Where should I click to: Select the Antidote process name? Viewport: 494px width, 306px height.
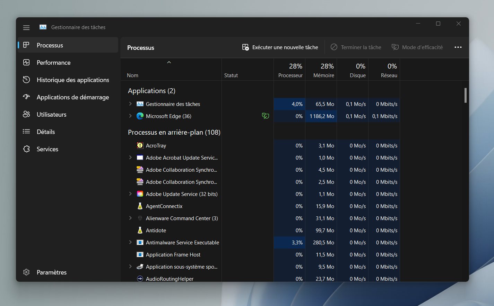pyautogui.click(x=156, y=231)
